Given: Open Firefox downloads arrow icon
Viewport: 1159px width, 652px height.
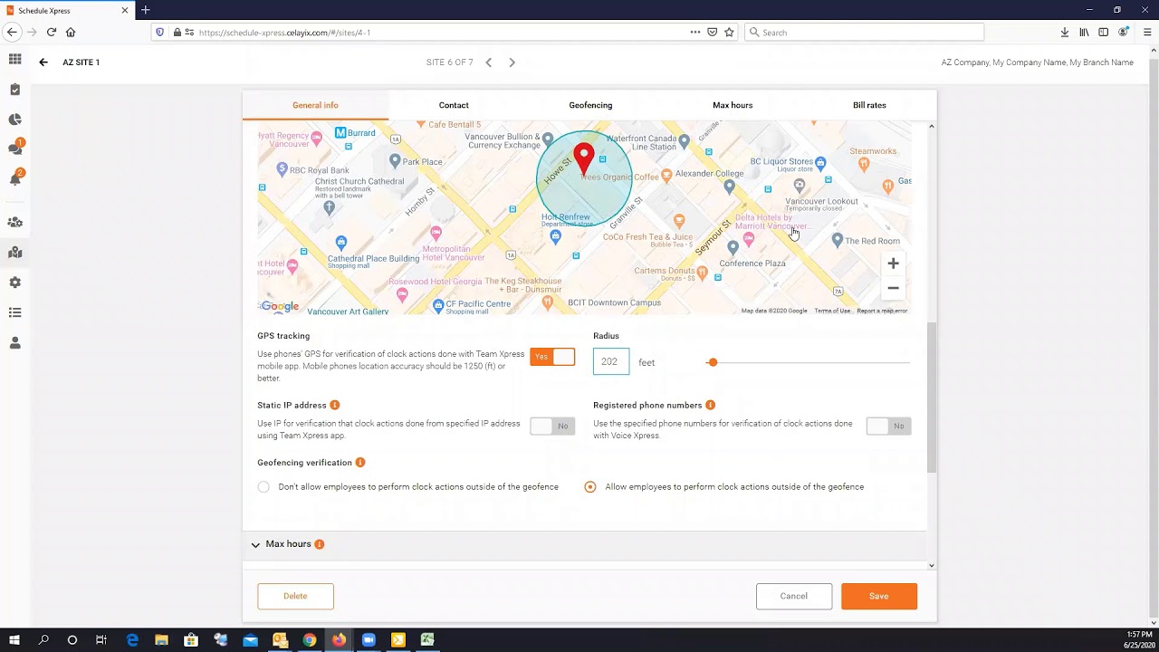Looking at the screenshot, I should (x=1065, y=32).
